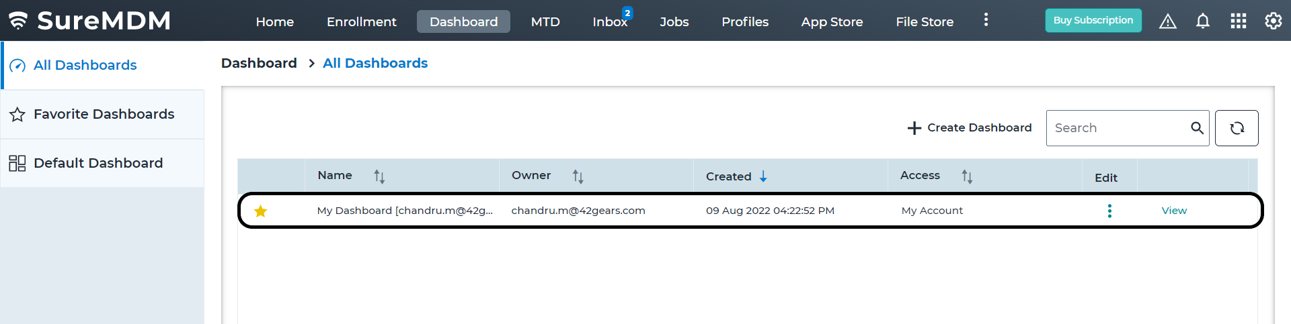
Task: Click the plus icon for Create Dashboard
Action: tap(914, 128)
